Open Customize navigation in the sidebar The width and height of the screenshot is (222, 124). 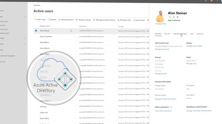[8, 56]
